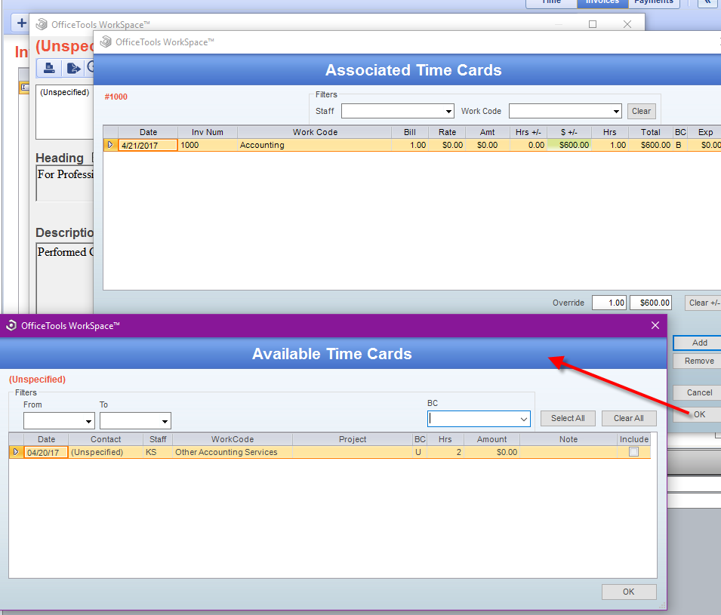
Task: Click the double-chevron collapse button at top right
Action: (708, 2)
